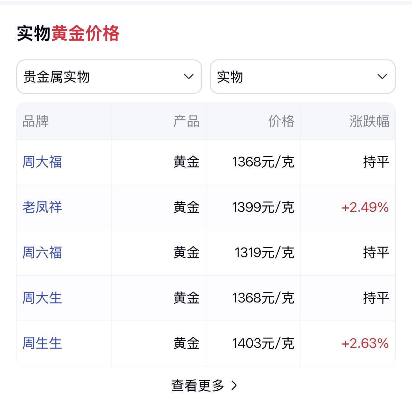Open 周生生 brand link

click(42, 343)
